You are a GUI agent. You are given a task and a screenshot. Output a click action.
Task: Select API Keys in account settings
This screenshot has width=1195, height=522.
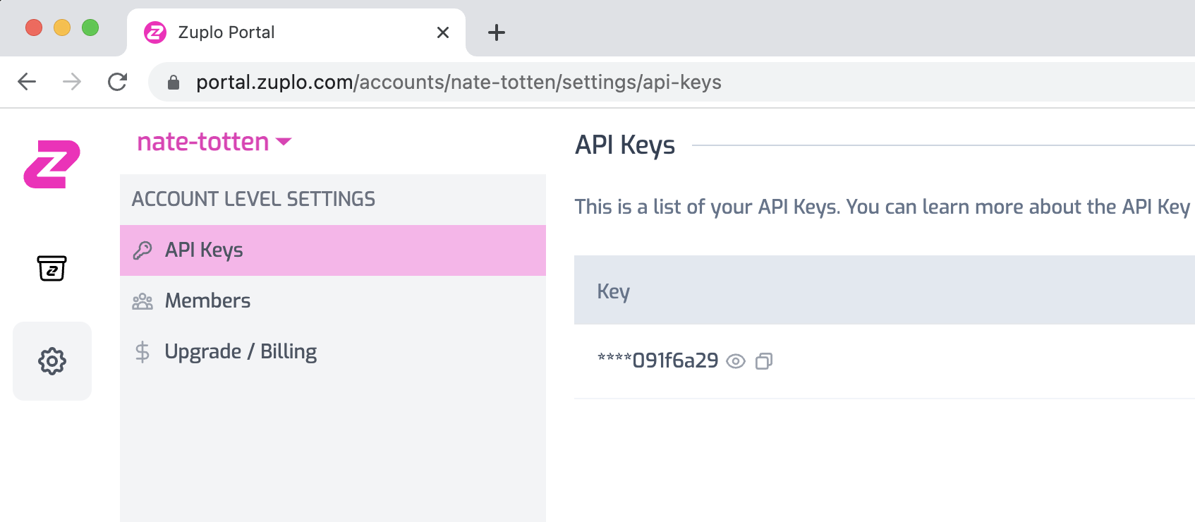coord(333,250)
